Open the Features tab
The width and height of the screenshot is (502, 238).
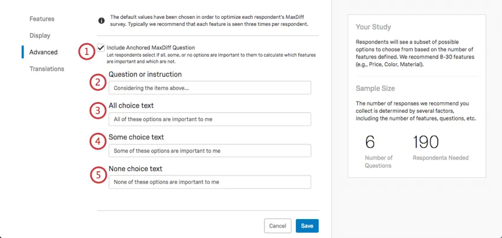pos(42,19)
